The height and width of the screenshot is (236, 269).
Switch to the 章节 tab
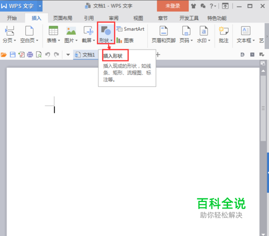[162, 18]
